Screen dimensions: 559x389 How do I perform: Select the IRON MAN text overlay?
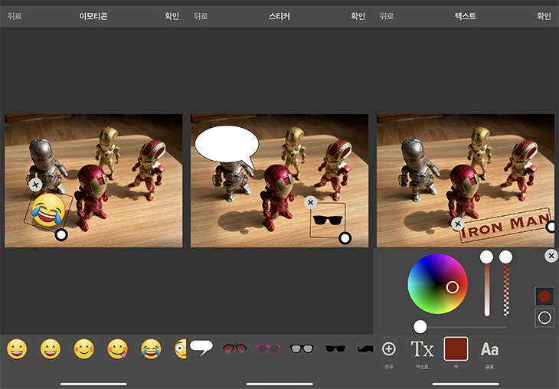point(505,227)
